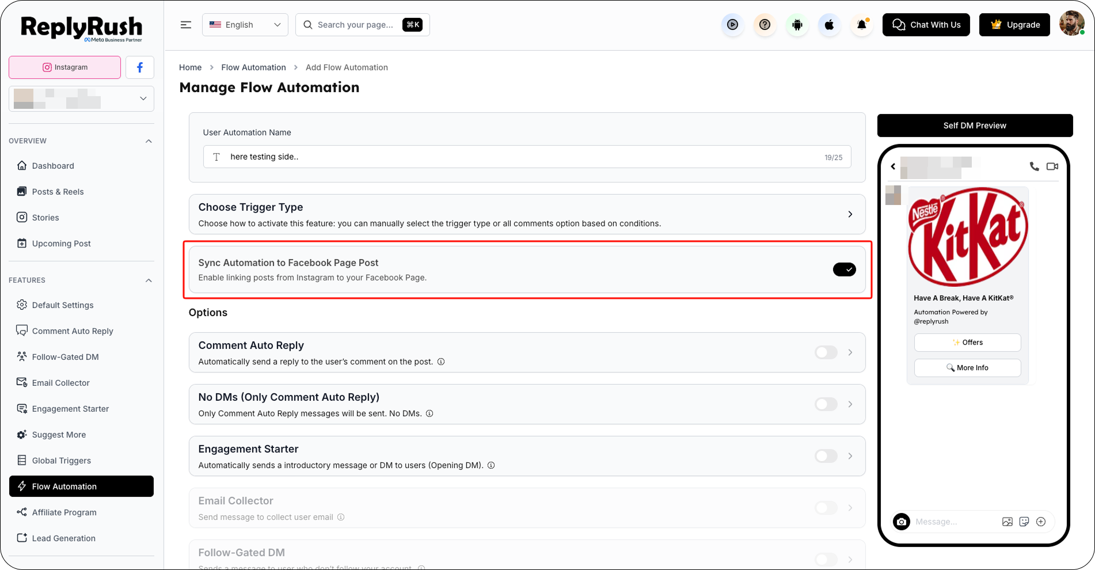Open Follow-Gated DM in the sidebar
The height and width of the screenshot is (570, 1095).
coord(82,357)
